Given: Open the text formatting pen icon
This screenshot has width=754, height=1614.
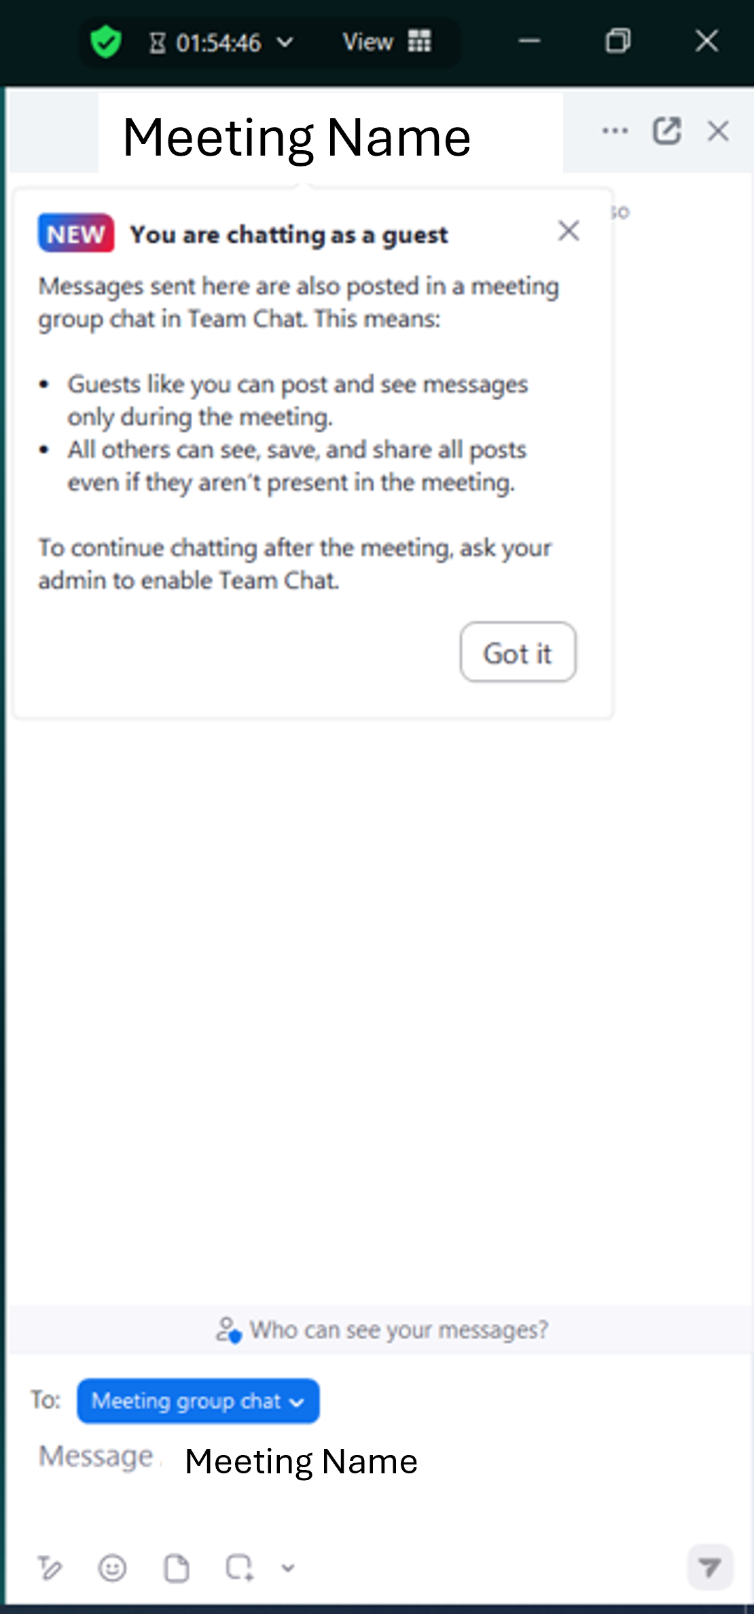Looking at the screenshot, I should pos(50,1568).
